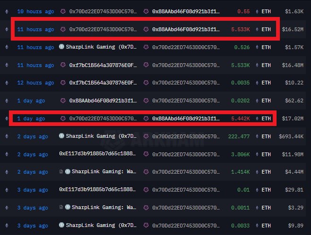This screenshot has height=235, width=311.
Task: Click the ETH token icon beside the $17.02M value
Action: 257,118
